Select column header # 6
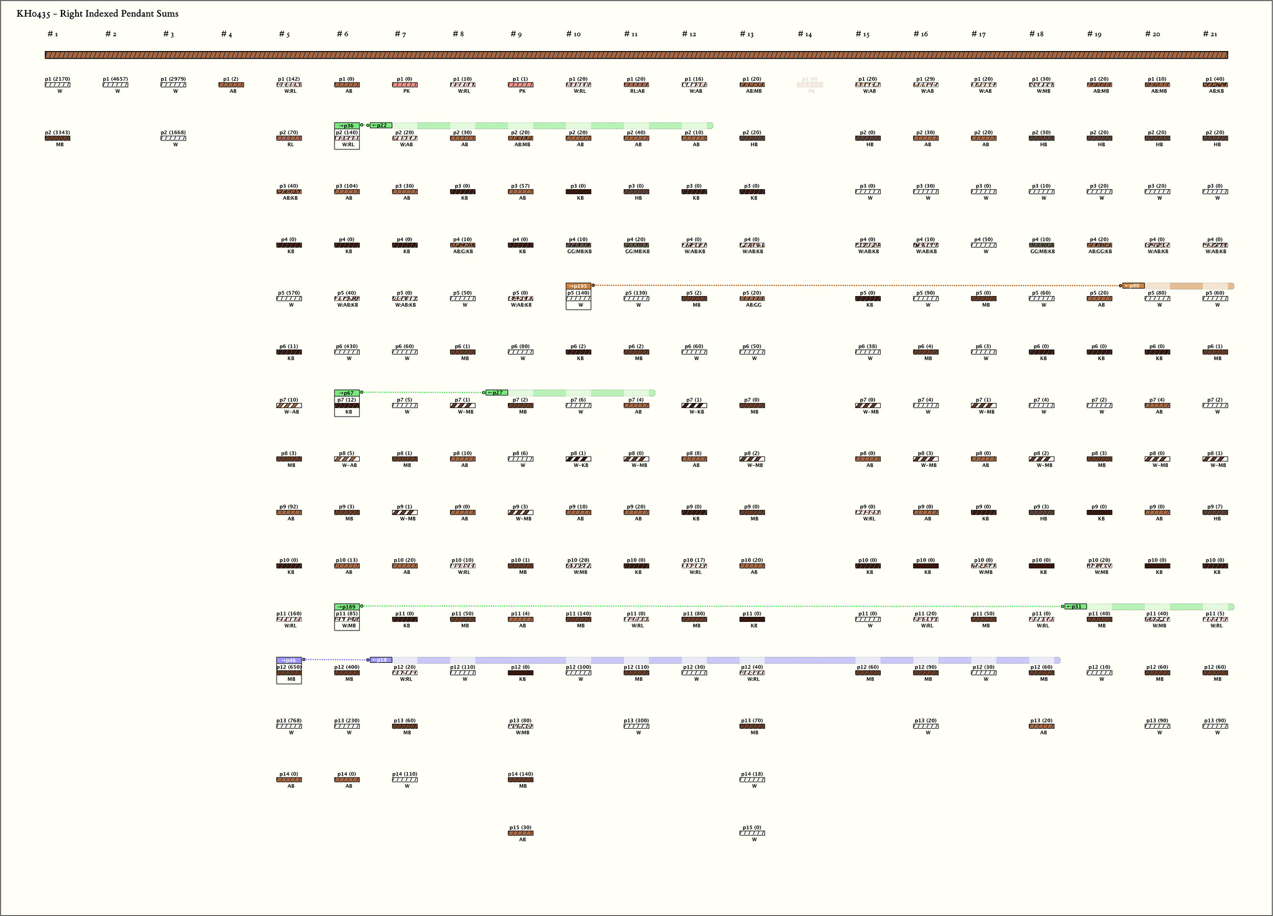The height and width of the screenshot is (916, 1273). point(342,34)
